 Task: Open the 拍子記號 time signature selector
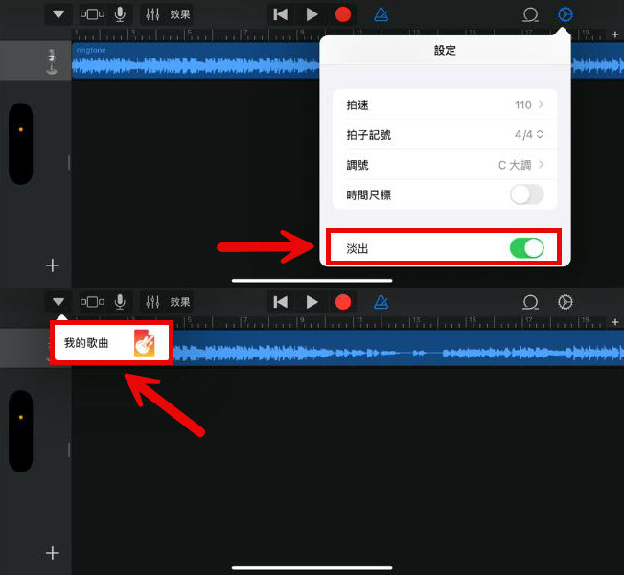point(443,135)
